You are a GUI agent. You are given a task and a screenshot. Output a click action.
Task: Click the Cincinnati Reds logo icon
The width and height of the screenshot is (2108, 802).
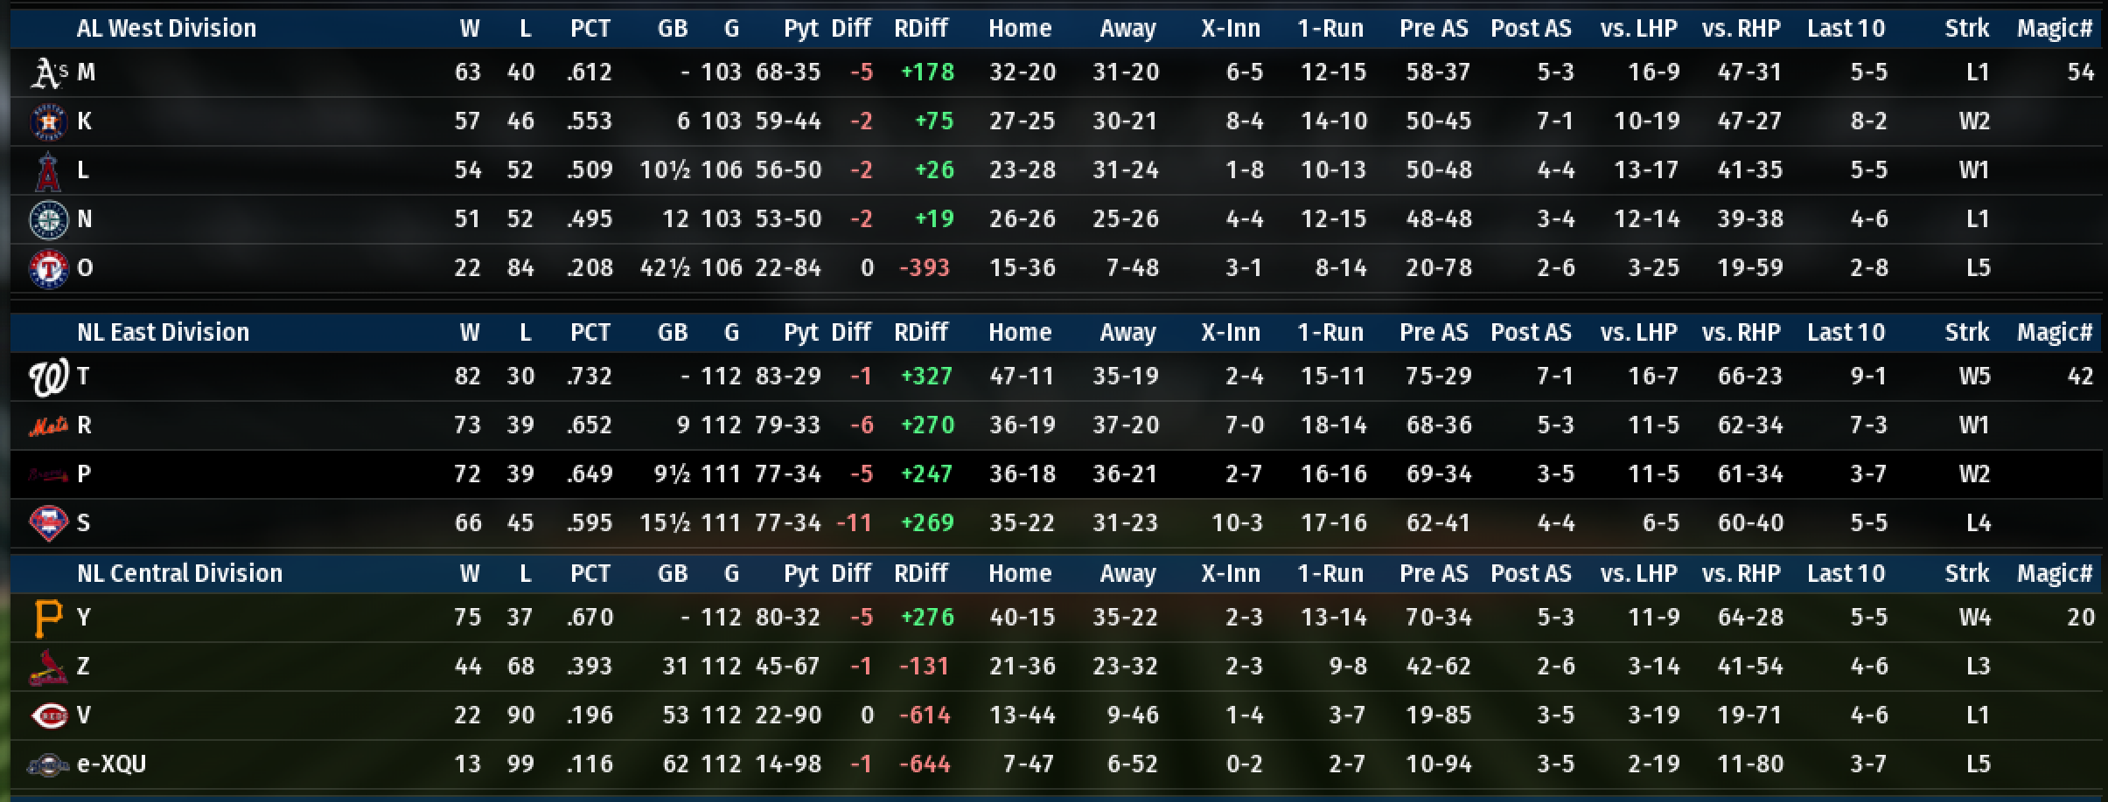click(x=48, y=716)
